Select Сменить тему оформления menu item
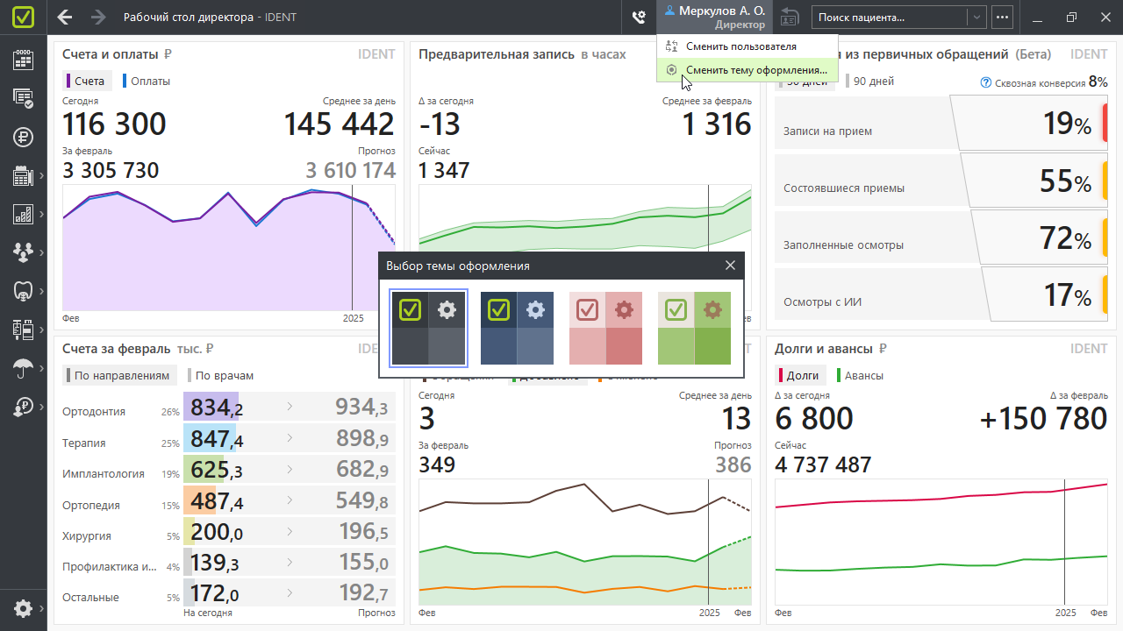Viewport: 1123px width, 631px height. [x=747, y=70]
